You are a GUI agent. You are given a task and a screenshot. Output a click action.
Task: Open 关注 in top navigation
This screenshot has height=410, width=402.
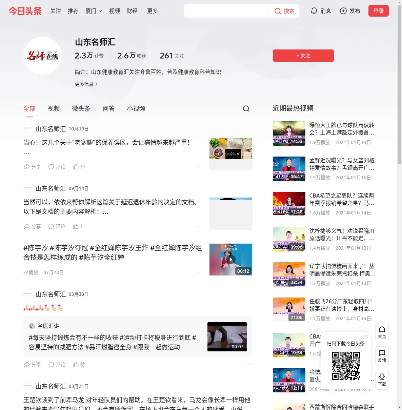[56, 11]
